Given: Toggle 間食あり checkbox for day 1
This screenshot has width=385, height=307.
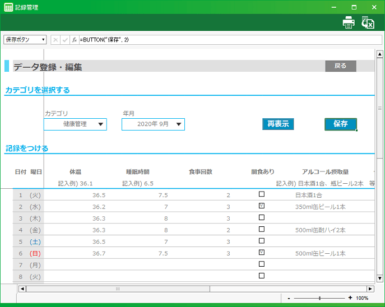Looking at the screenshot, I should pos(262,194).
